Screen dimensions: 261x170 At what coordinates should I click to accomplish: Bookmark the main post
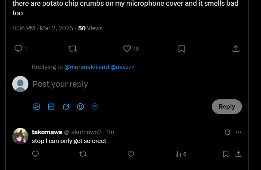(x=181, y=48)
